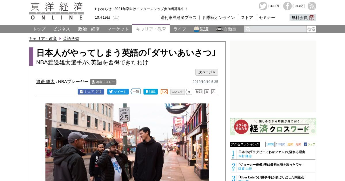Click the 無料会員 free membership button
This screenshot has width=345, height=181.
pyautogui.click(x=303, y=18)
